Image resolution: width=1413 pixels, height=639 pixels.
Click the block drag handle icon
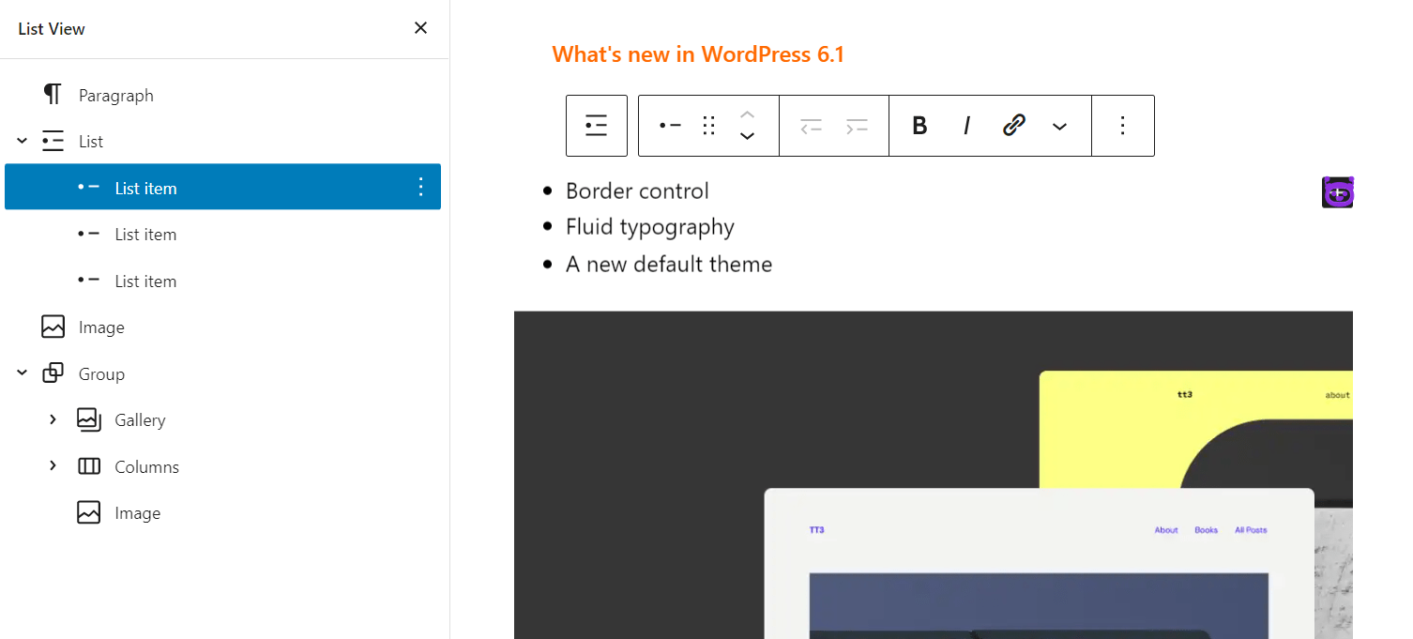(707, 125)
